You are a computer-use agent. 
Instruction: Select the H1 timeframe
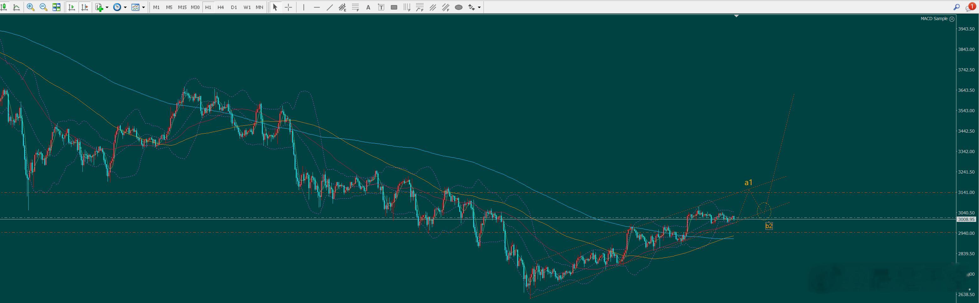208,7
